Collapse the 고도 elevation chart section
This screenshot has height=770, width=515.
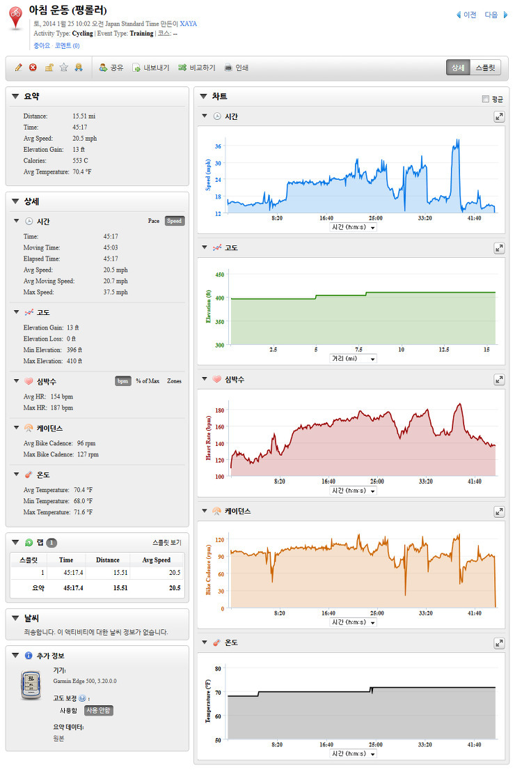click(205, 247)
